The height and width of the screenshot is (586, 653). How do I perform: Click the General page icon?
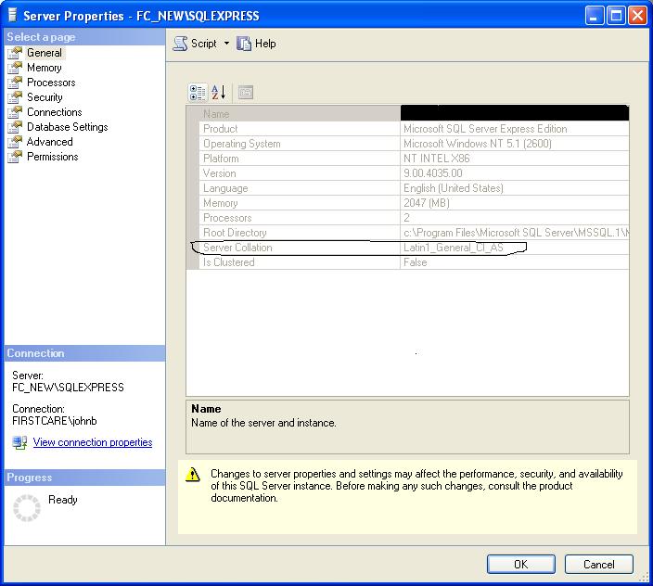(15, 53)
